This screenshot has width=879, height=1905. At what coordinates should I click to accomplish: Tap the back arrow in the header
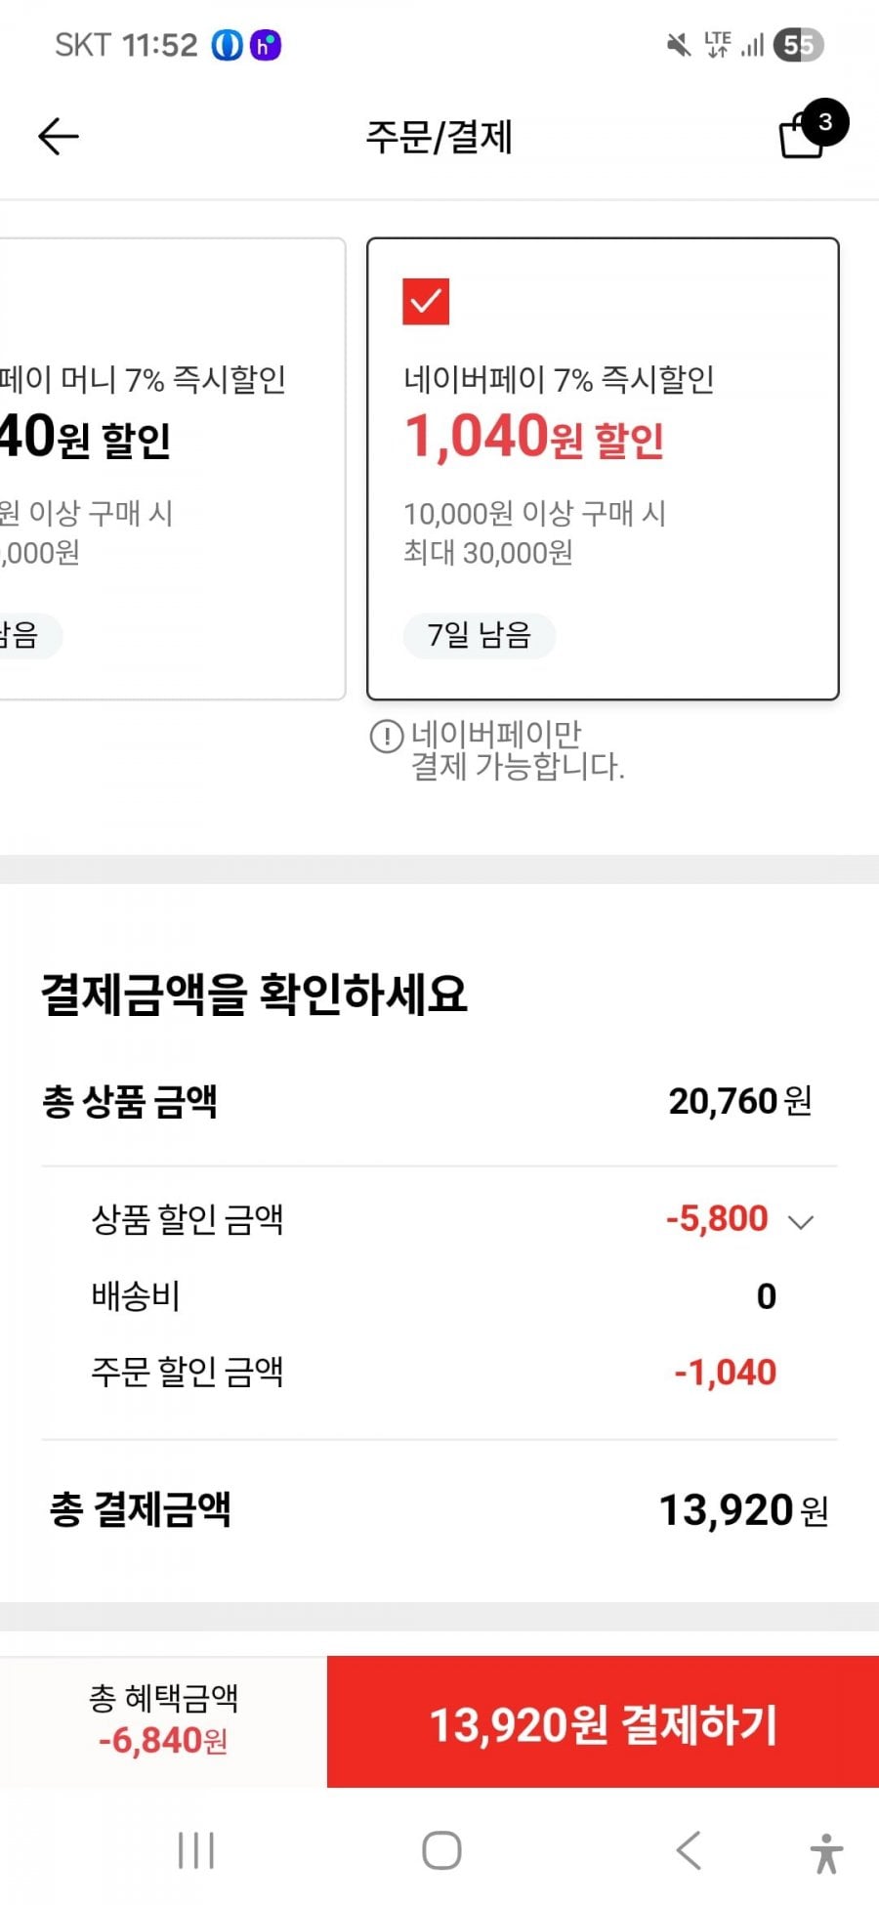pos(58,136)
